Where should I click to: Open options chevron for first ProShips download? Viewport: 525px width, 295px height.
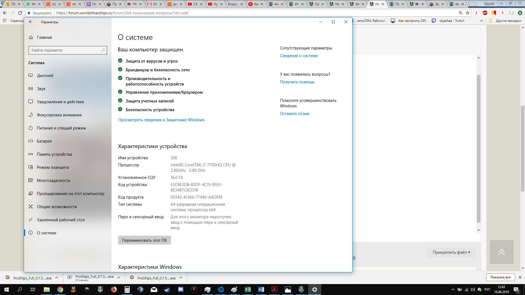click(57, 278)
